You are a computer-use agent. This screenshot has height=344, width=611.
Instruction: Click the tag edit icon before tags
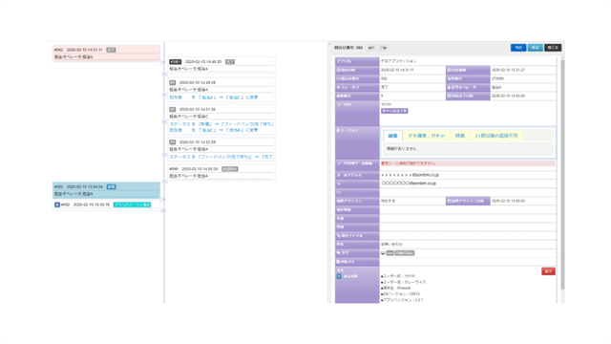pyautogui.click(x=383, y=253)
